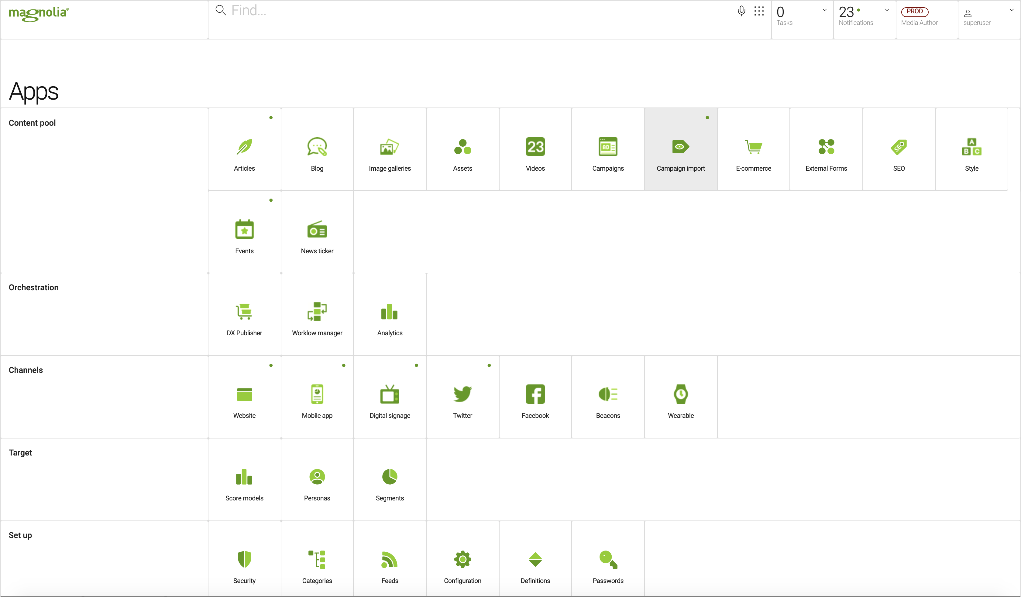
Task: Expand the Notifications dropdown chevron
Action: click(886, 10)
